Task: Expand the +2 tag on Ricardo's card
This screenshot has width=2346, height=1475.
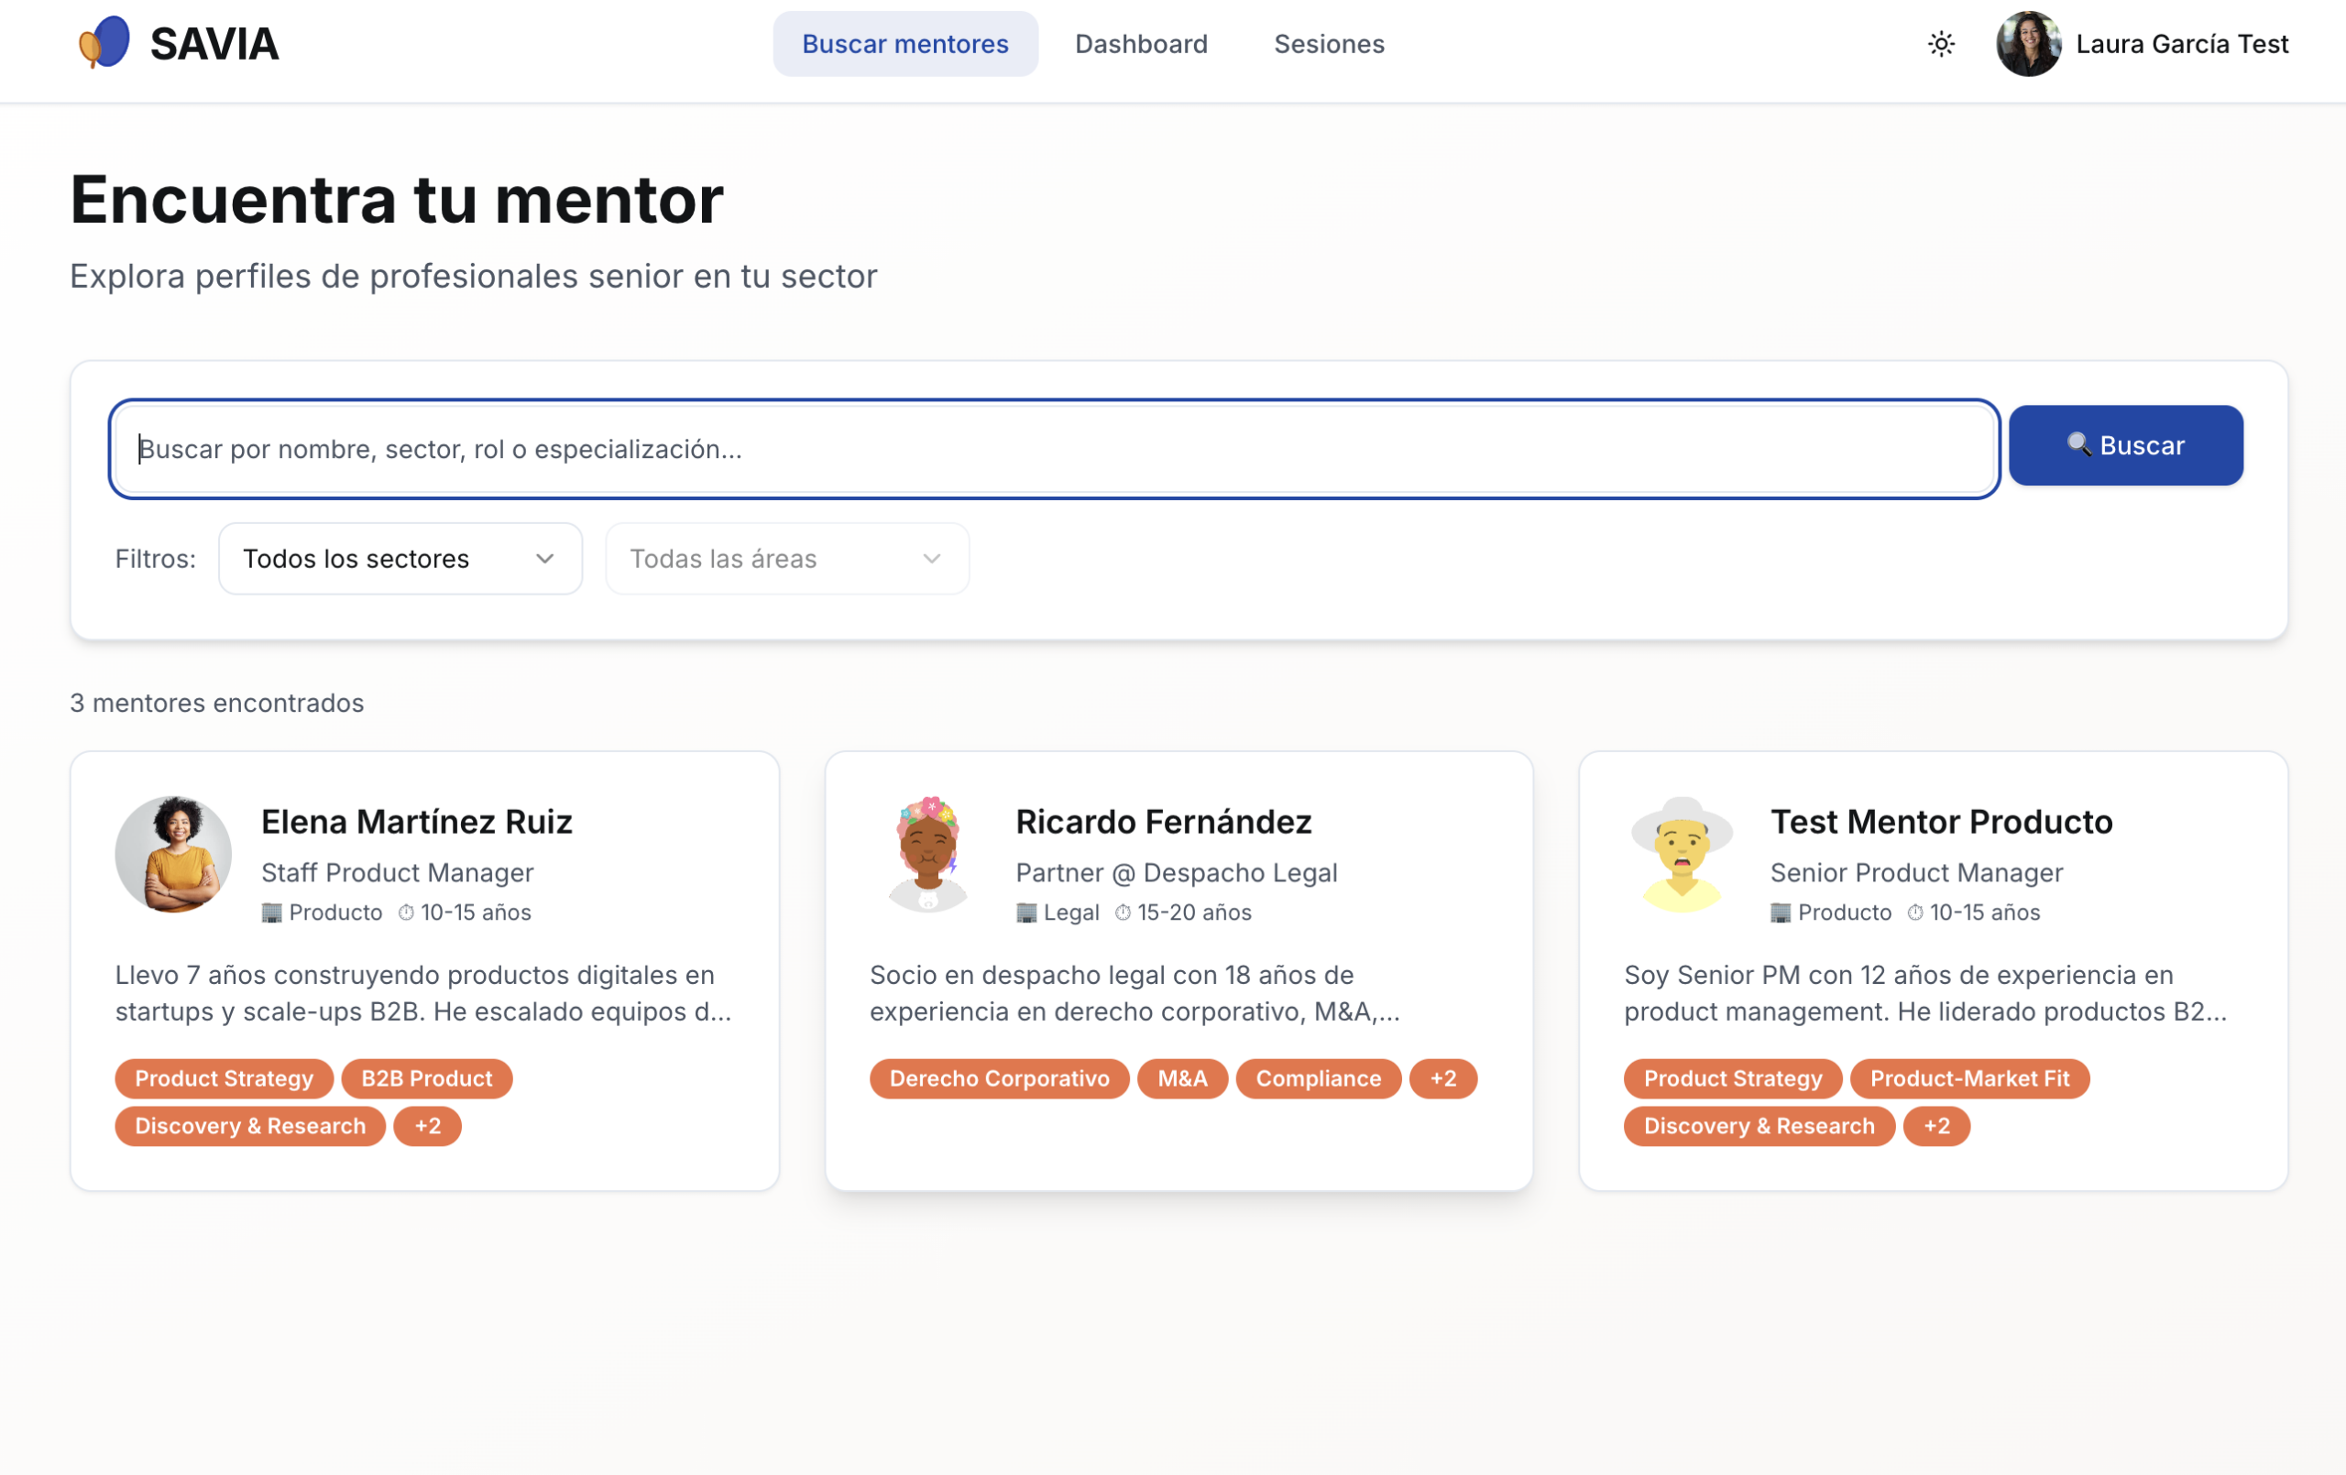Action: tap(1442, 1078)
